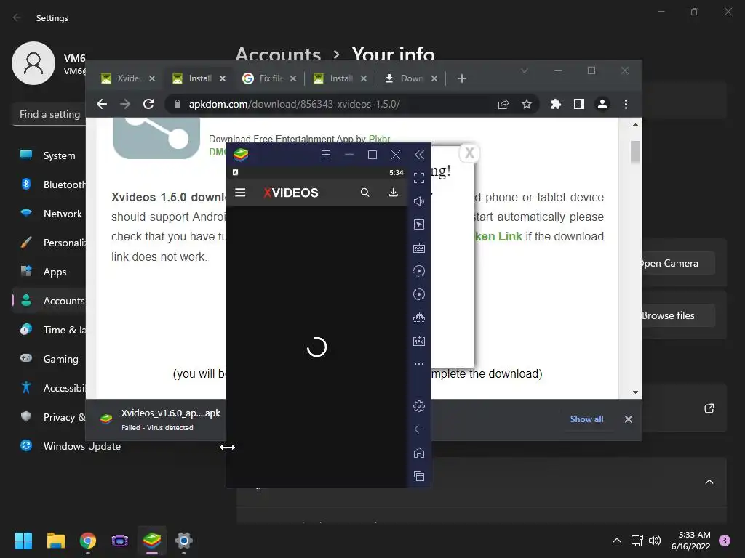
Task: Open Chrome extensions puzzle icon
Action: click(555, 104)
